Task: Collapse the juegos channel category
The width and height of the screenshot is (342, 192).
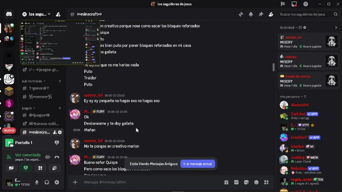Action: [29, 108]
